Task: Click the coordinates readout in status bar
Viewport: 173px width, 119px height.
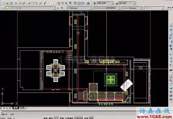Action: pyautogui.click(x=8, y=118)
